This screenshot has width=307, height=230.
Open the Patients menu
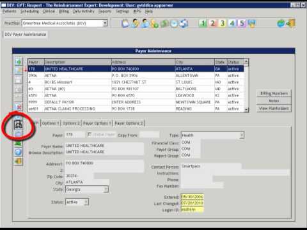10,11
